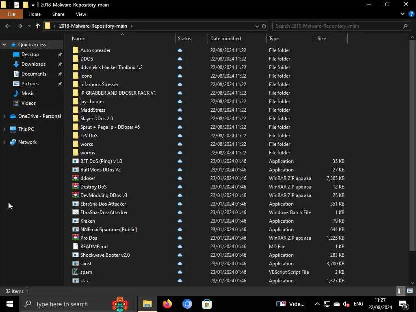The image size is (416, 312).
Task: Click the taskbar Type here to search box
Action: tap(78, 304)
